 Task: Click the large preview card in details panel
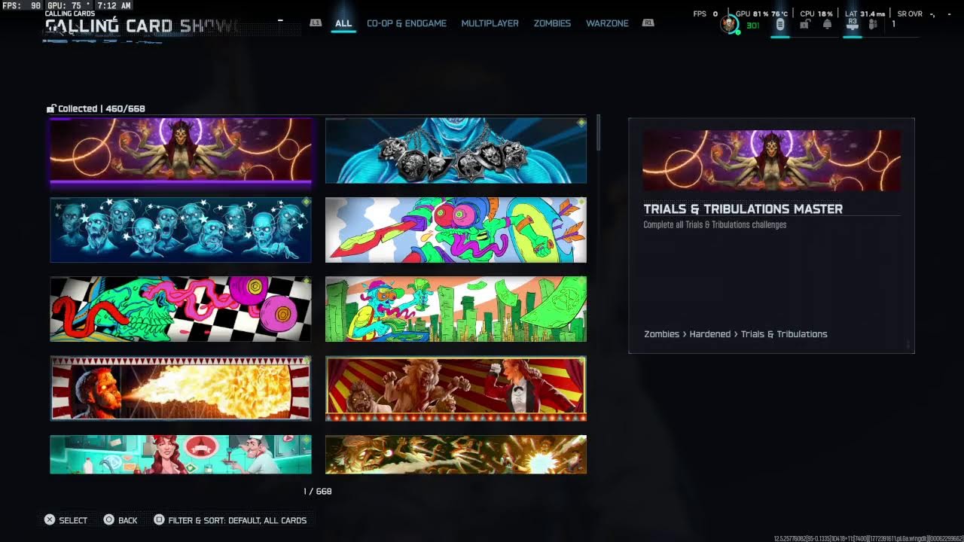(771, 160)
